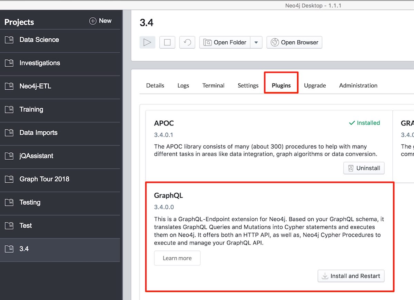Create a new project with New button
The height and width of the screenshot is (300, 414).
point(100,21)
